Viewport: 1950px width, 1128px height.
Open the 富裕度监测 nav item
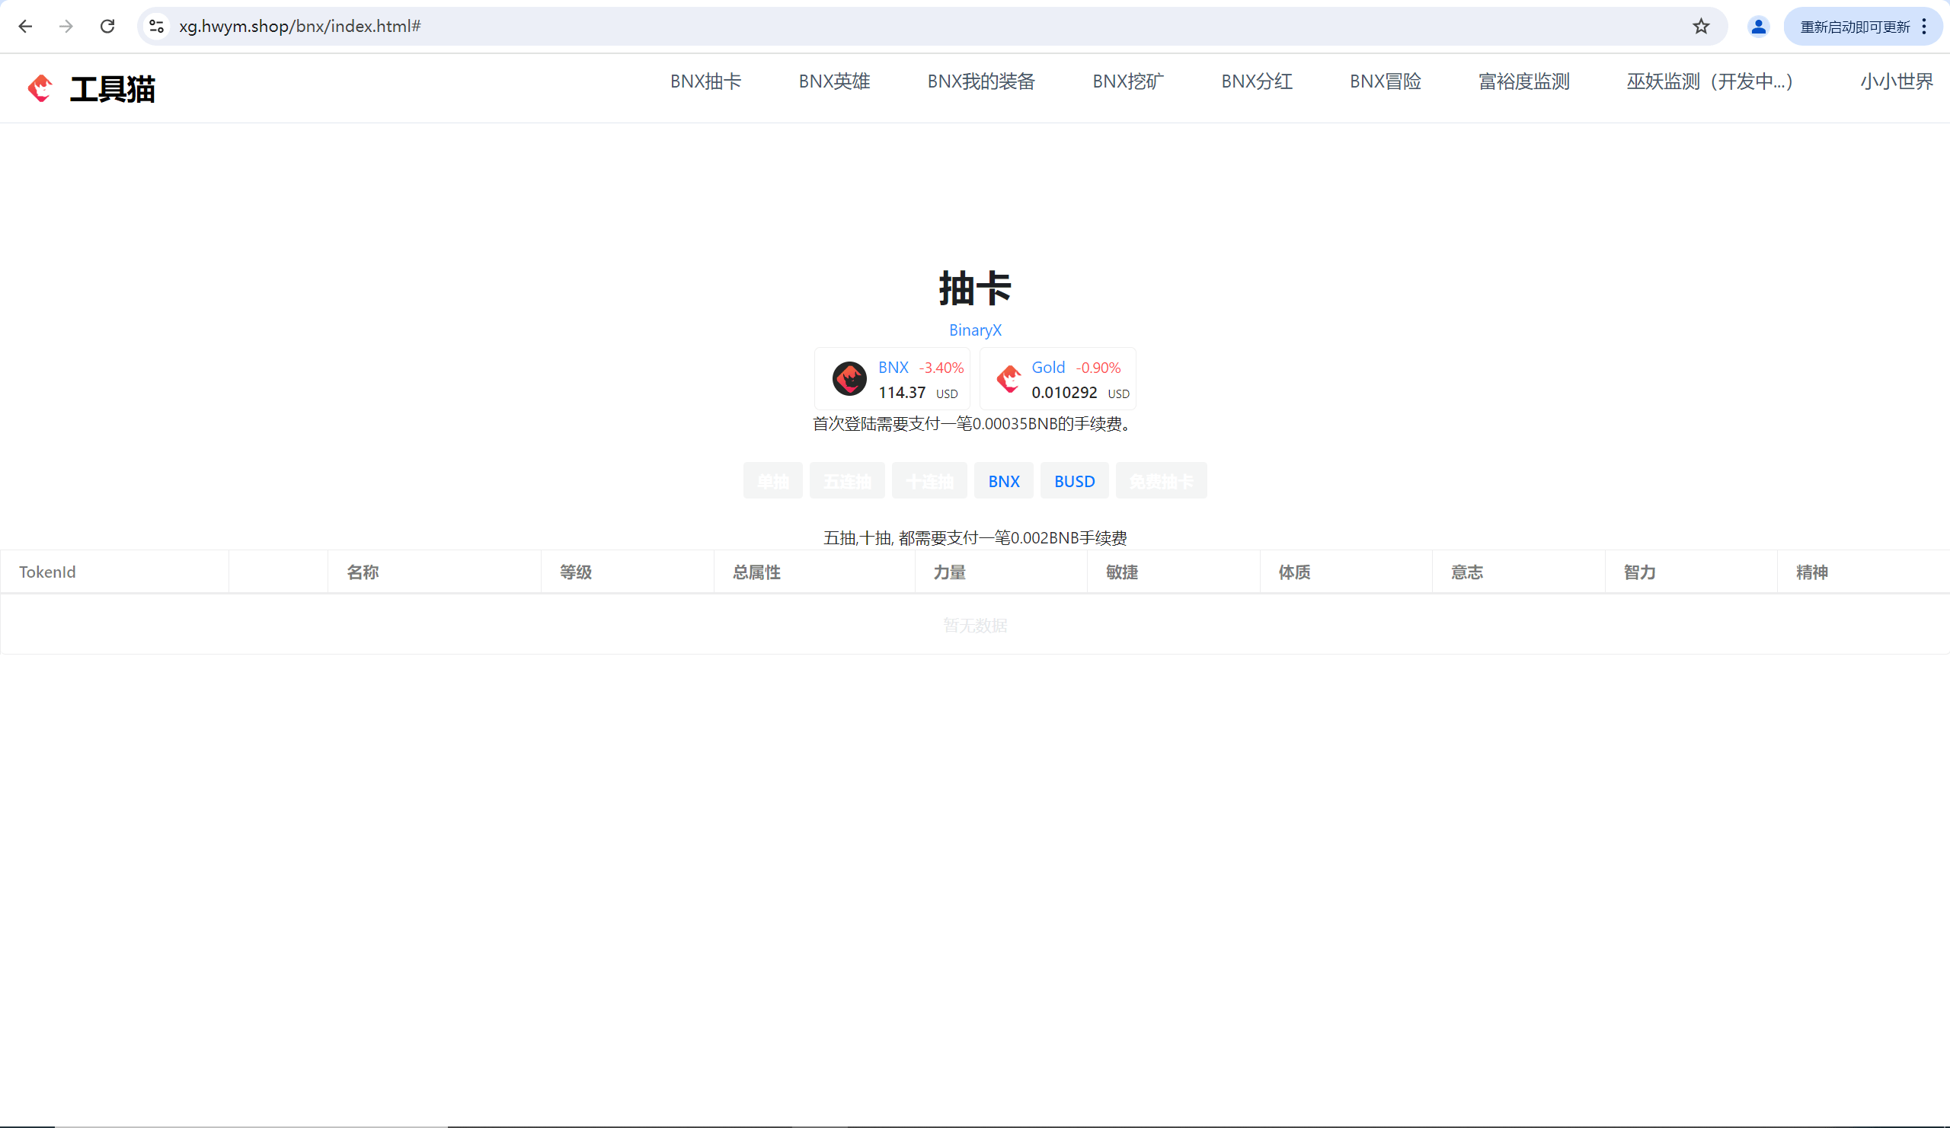pyautogui.click(x=1523, y=81)
